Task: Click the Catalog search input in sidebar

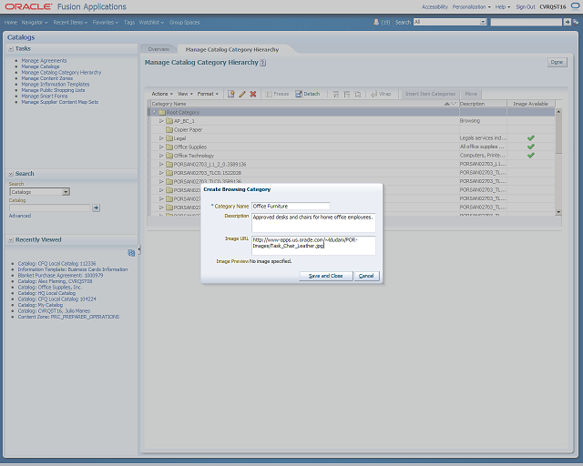Action: click(x=49, y=208)
